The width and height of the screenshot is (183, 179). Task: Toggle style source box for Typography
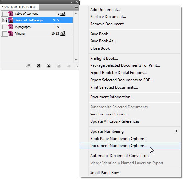coord(5,27)
